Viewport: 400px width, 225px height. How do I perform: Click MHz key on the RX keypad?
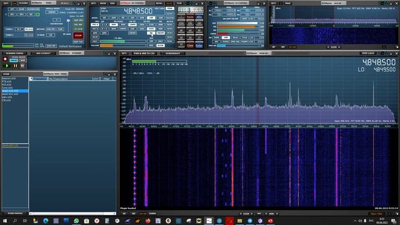pyautogui.click(x=199, y=17)
